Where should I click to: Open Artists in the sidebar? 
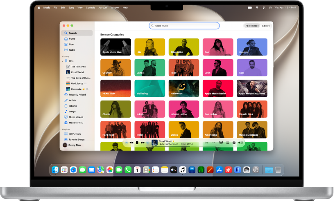(x=77, y=100)
